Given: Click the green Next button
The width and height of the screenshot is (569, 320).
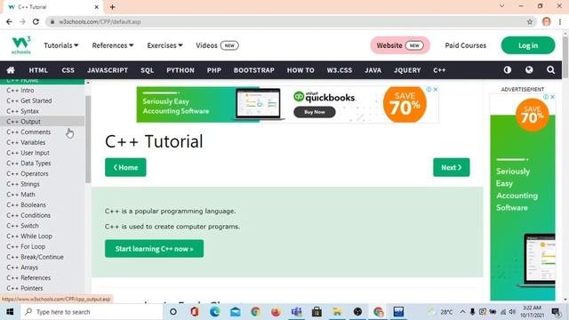Looking at the screenshot, I should 451,167.
